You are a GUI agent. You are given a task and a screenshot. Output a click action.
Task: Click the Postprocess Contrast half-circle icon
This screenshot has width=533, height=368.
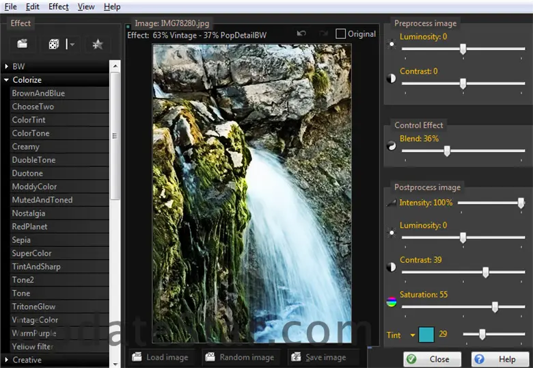[x=392, y=267]
